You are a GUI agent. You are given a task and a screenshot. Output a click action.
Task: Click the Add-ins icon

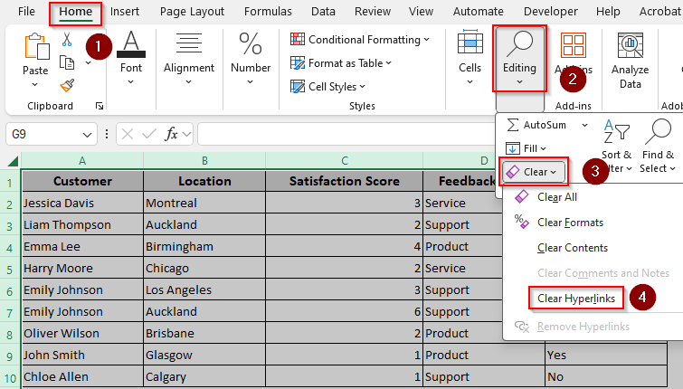574,44
